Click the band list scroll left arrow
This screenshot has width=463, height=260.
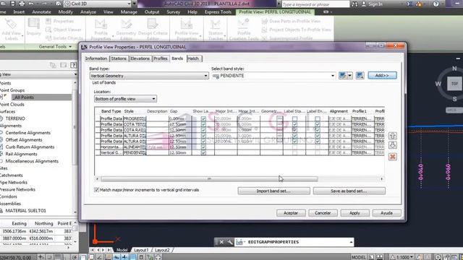click(x=97, y=179)
